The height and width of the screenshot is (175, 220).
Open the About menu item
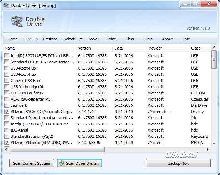point(167,39)
